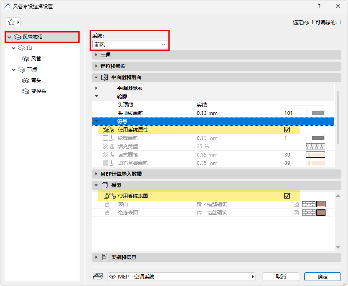The image size is (348, 286).
Task: Click the 变径头 tree item icon
Action: 25,91
